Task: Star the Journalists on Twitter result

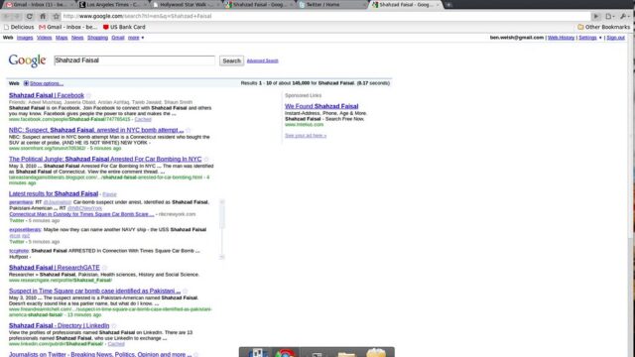Action: click(196, 355)
